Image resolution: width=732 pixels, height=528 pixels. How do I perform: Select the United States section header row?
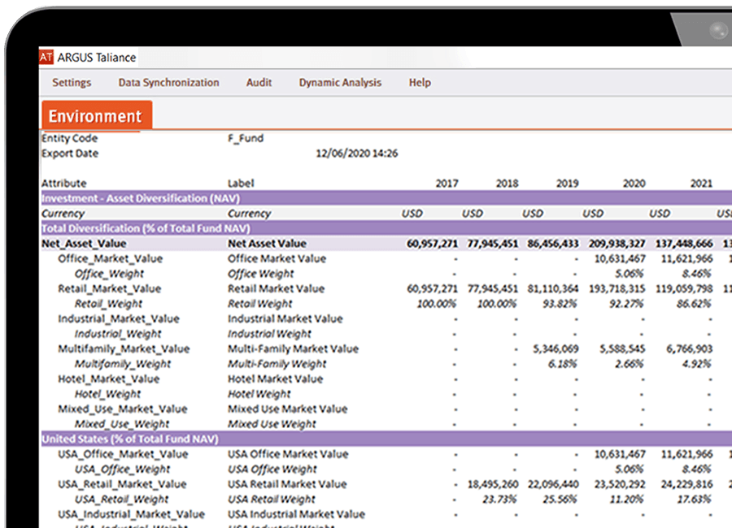click(x=130, y=439)
